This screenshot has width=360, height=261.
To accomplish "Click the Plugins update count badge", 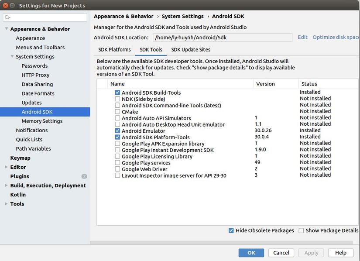I will (84, 176).
